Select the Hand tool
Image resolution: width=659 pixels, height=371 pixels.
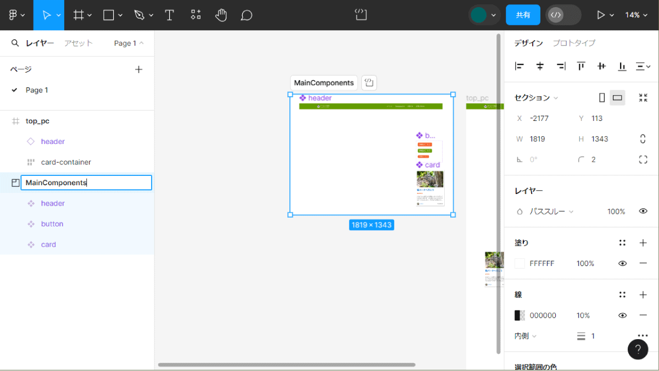pyautogui.click(x=221, y=15)
